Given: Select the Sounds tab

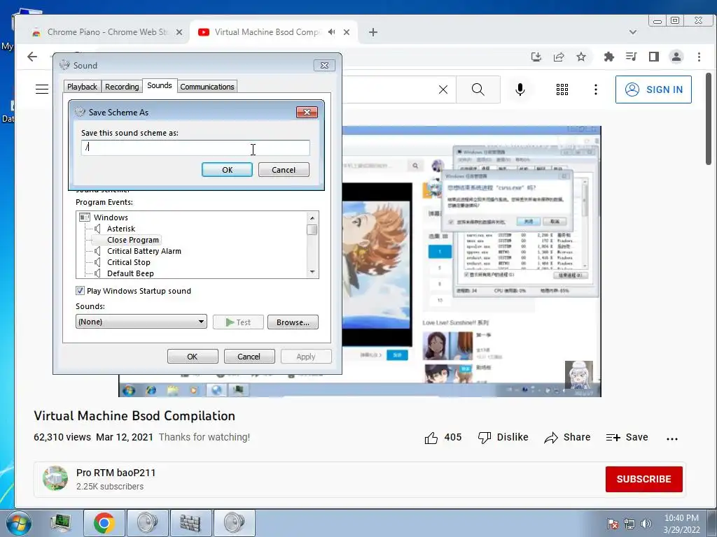Looking at the screenshot, I should tap(160, 85).
